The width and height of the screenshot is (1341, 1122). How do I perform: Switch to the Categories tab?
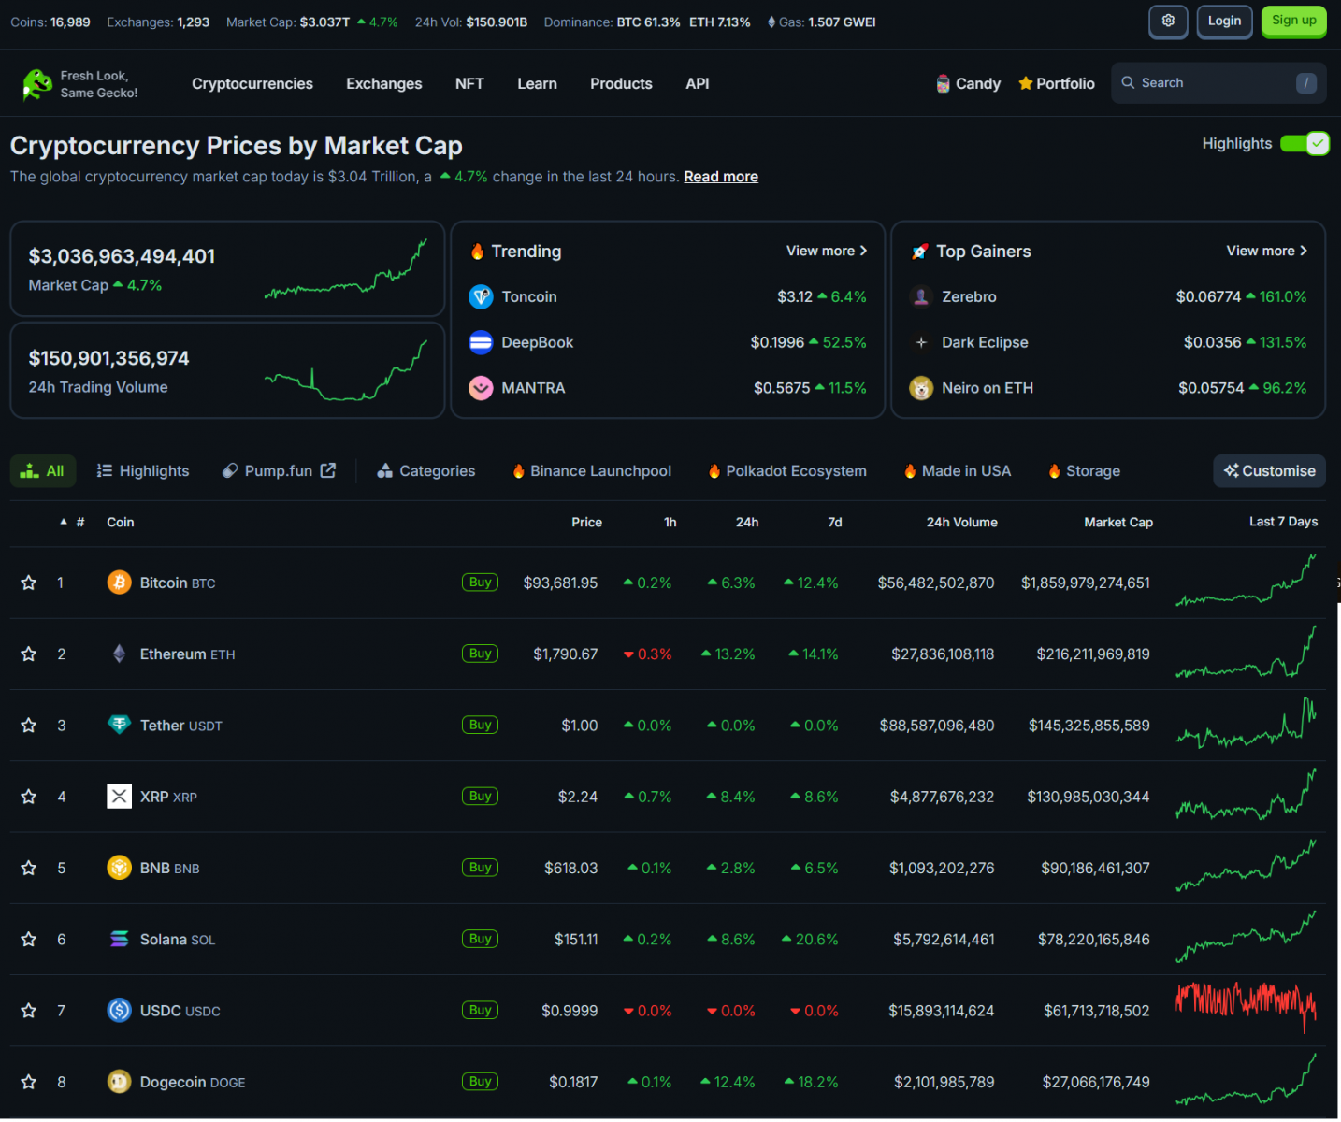click(426, 471)
